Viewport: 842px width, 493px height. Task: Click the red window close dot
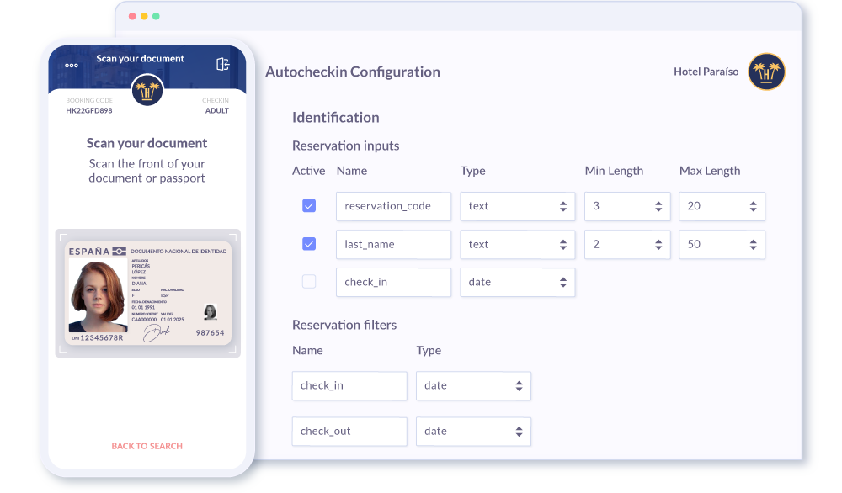pyautogui.click(x=132, y=16)
